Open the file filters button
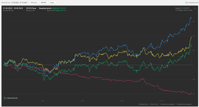This screenshot has height=107, width=199. click(x=52, y=3)
